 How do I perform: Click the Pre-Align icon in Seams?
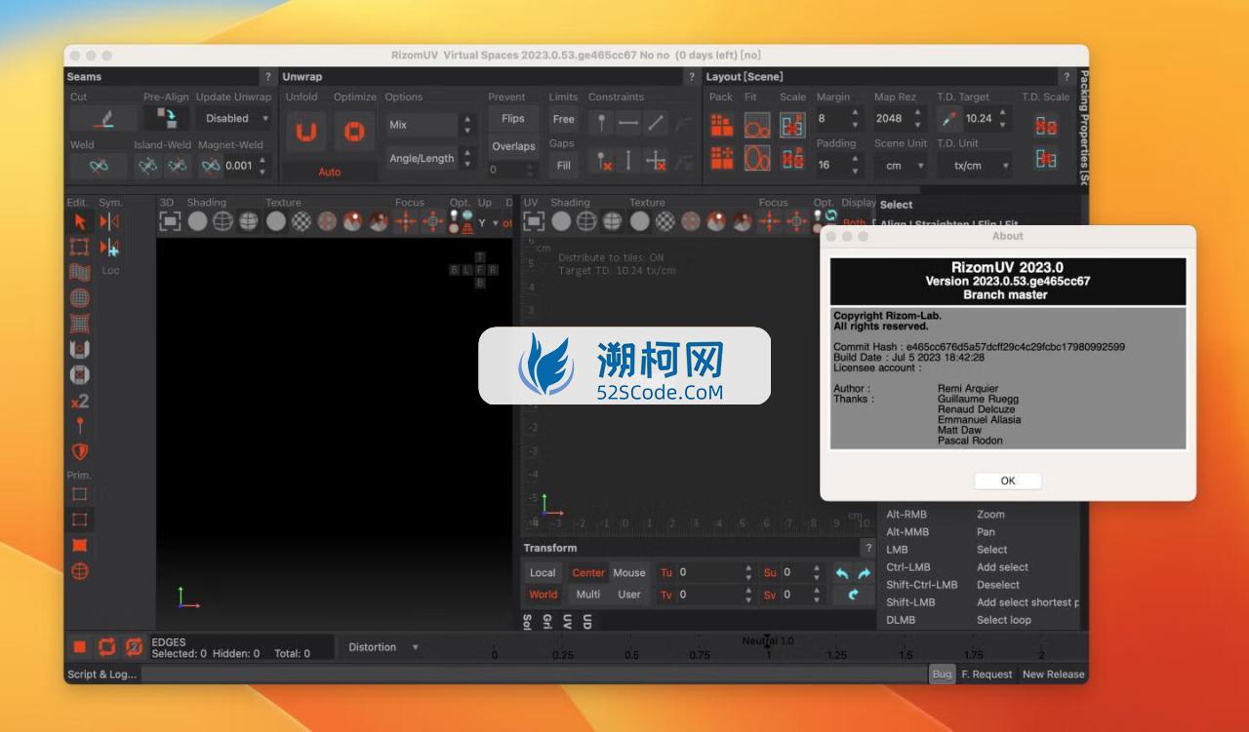(x=167, y=118)
